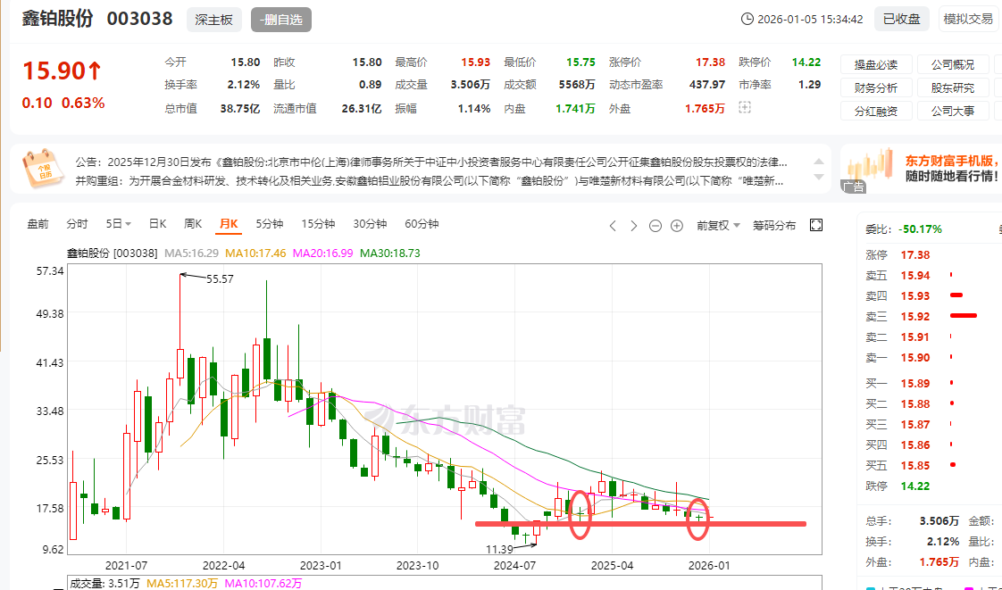1002x590 pixels.
Task: Switch to 5分钟 chart tab
Action: click(270, 224)
